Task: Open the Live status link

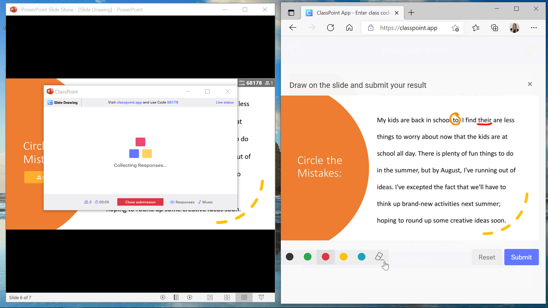Action: click(225, 102)
